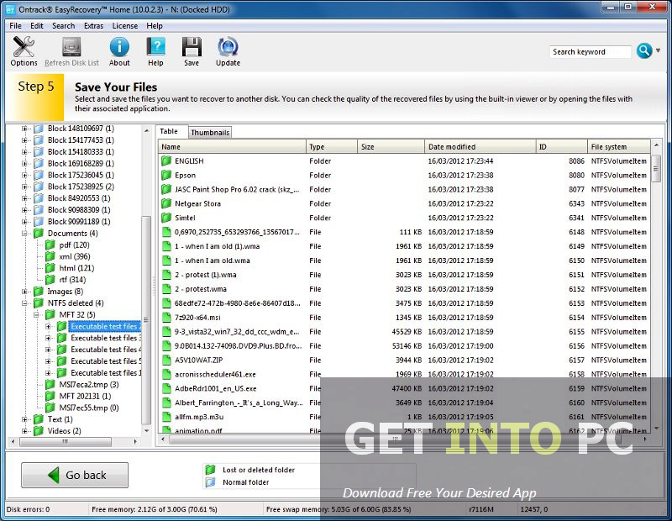Image resolution: width=672 pixels, height=521 pixels.
Task: Click the Go back button
Action: click(75, 475)
